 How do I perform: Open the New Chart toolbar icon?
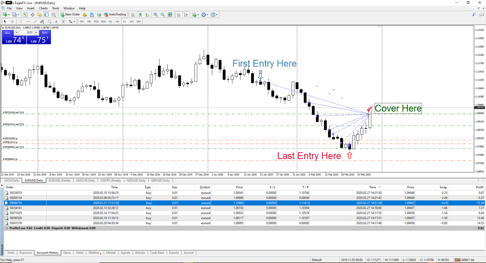click(4, 15)
